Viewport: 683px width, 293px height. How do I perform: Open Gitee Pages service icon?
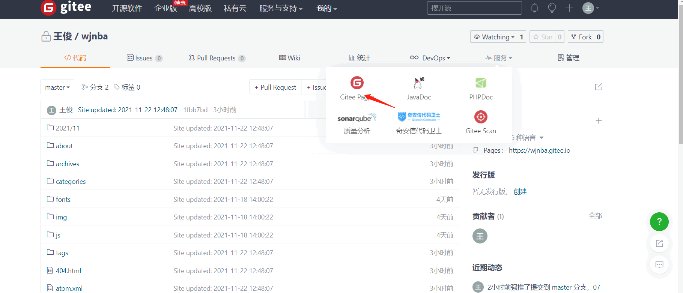pos(357,83)
